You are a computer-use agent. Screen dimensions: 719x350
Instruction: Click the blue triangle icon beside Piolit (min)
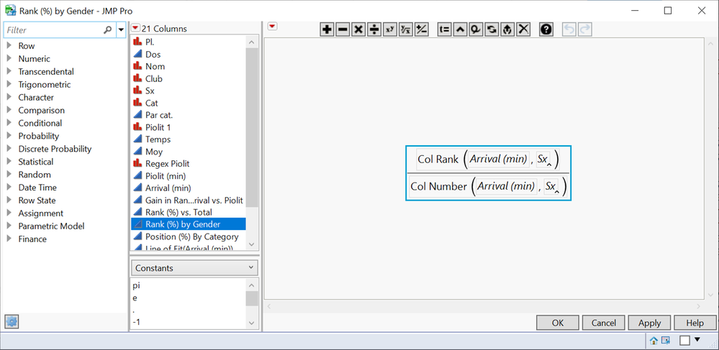point(137,175)
